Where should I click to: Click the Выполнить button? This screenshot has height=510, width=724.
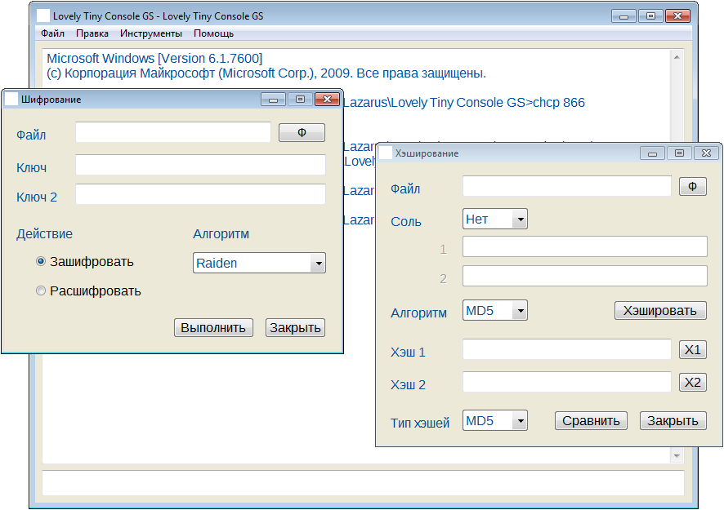click(213, 327)
